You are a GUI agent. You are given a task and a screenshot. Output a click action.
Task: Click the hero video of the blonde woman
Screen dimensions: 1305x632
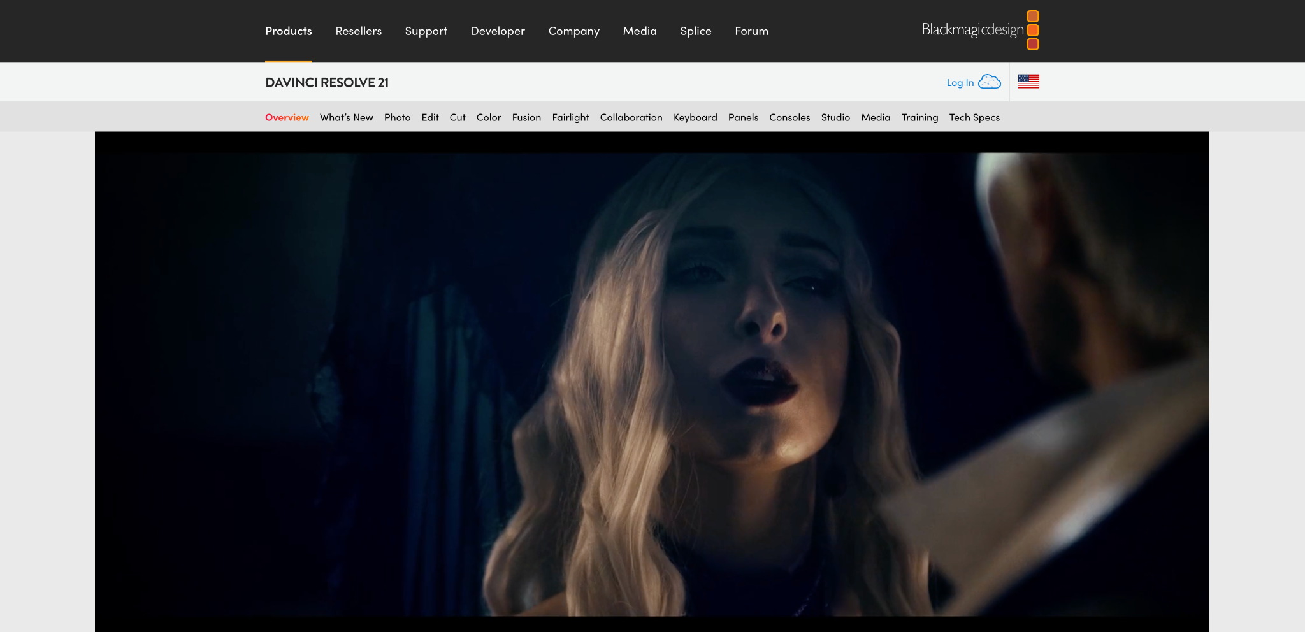pos(652,382)
